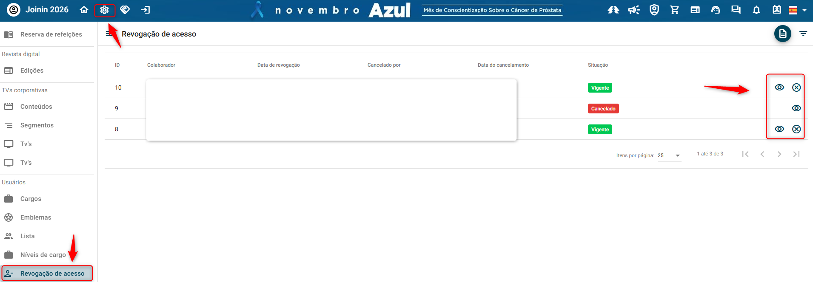Open the settings gear in top bar
This screenshot has height=282, width=813.
pos(104,10)
